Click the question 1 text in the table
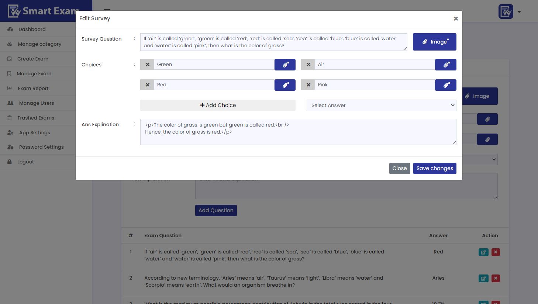The image size is (538, 304). (264, 255)
